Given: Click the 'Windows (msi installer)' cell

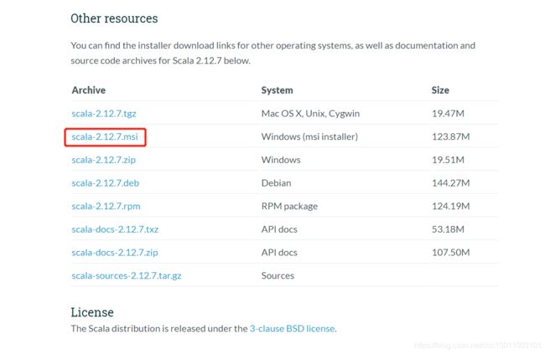Looking at the screenshot, I should pyautogui.click(x=309, y=136).
